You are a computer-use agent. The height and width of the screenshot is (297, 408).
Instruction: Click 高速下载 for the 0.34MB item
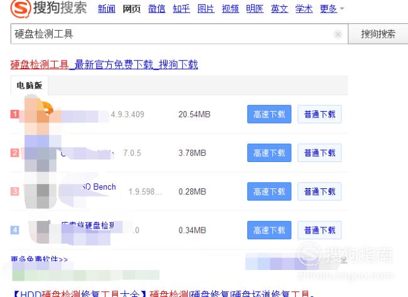(x=269, y=230)
